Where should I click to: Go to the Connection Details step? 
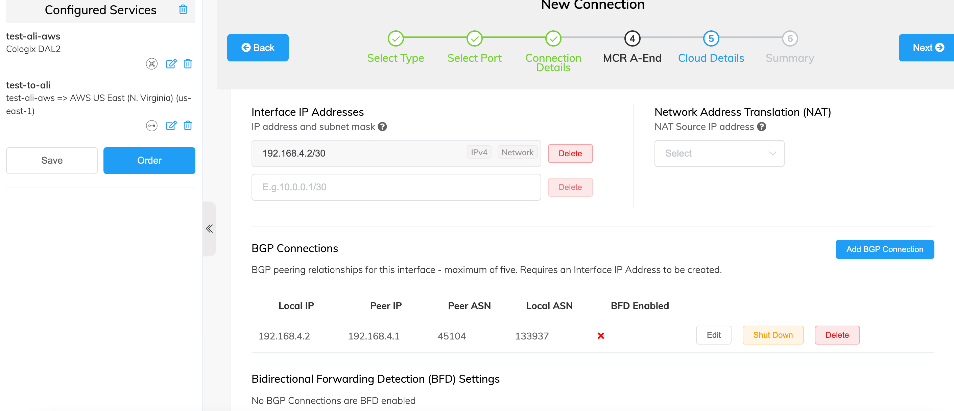pos(553,52)
